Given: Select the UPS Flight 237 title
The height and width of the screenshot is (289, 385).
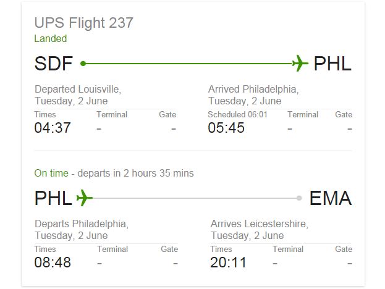Looking at the screenshot, I should [x=83, y=23].
